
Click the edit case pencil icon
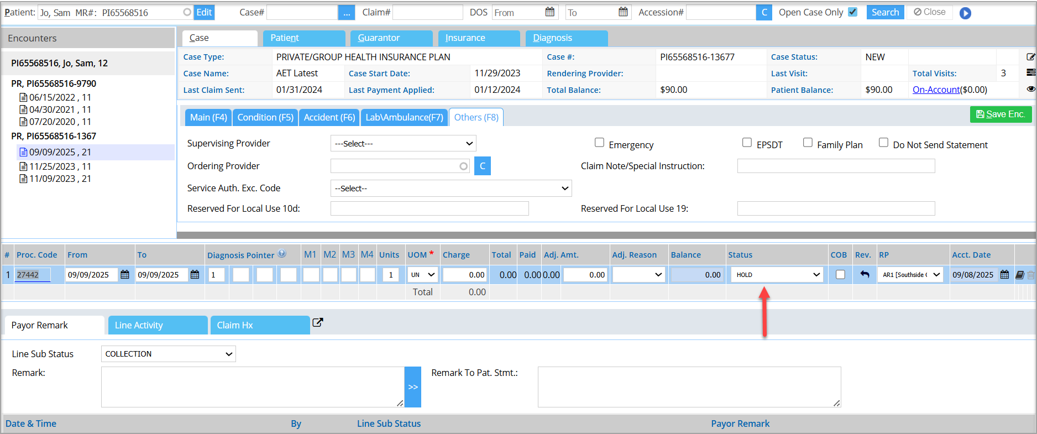[1030, 57]
